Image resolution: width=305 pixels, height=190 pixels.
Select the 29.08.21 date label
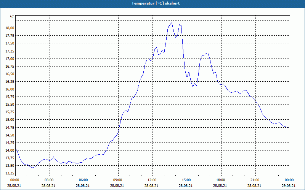point(289,185)
